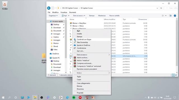Choose Condividi con Skype
Viewport: 179px width, 100px height.
[x=92, y=39]
